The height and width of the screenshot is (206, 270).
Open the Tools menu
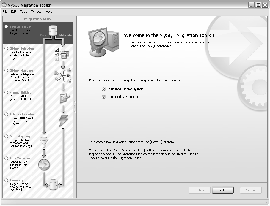(x=24, y=12)
